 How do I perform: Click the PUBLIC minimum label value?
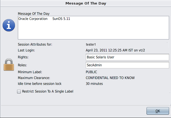(91, 72)
